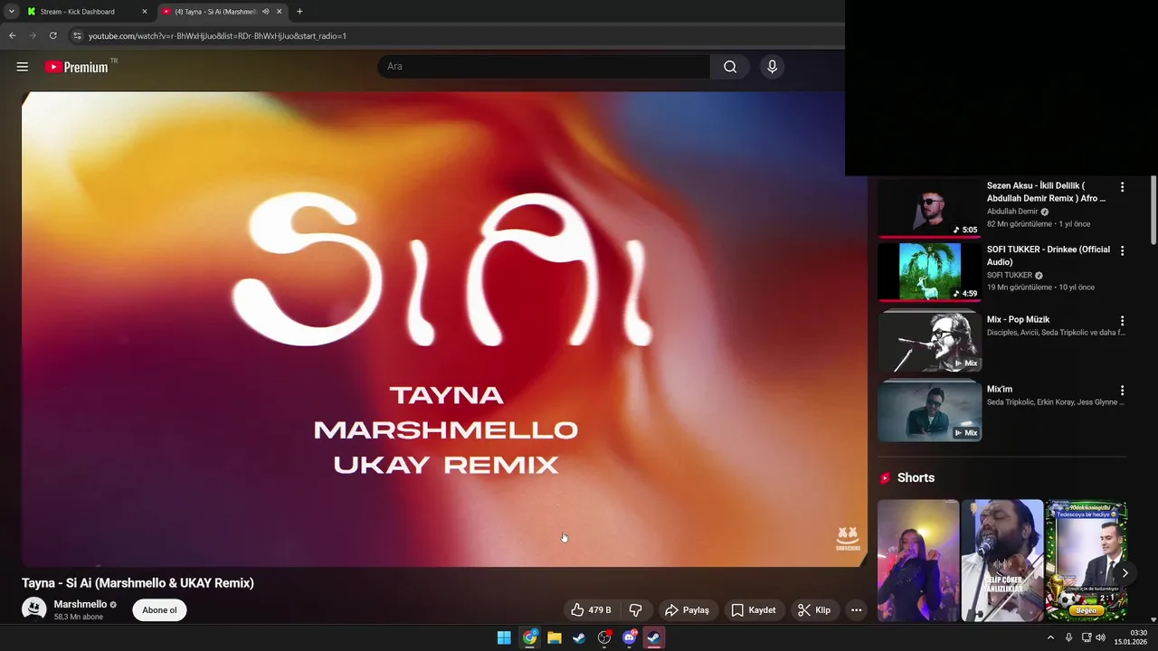Play the Mix'im playlist thumbnail
1158x651 pixels.
929,411
